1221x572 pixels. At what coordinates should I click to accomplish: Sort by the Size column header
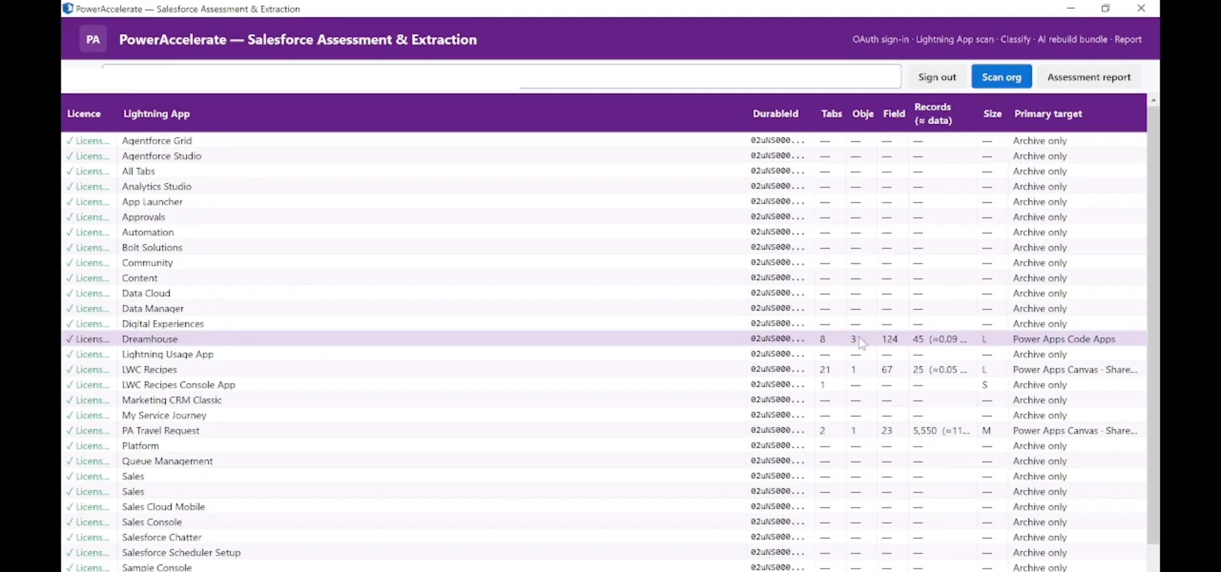pos(992,114)
